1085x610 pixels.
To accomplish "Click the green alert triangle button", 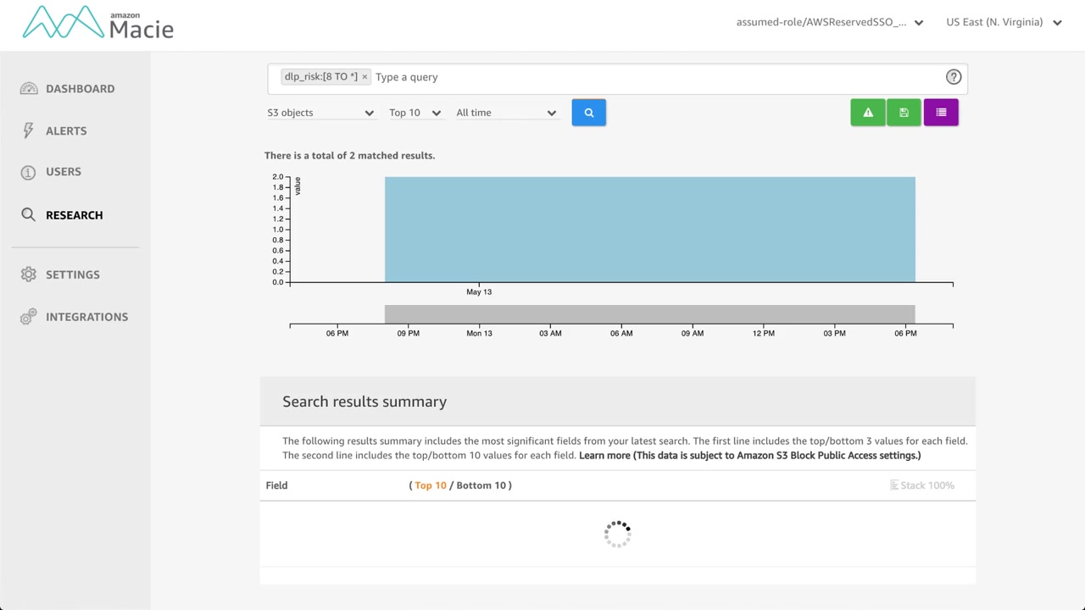I will (867, 113).
